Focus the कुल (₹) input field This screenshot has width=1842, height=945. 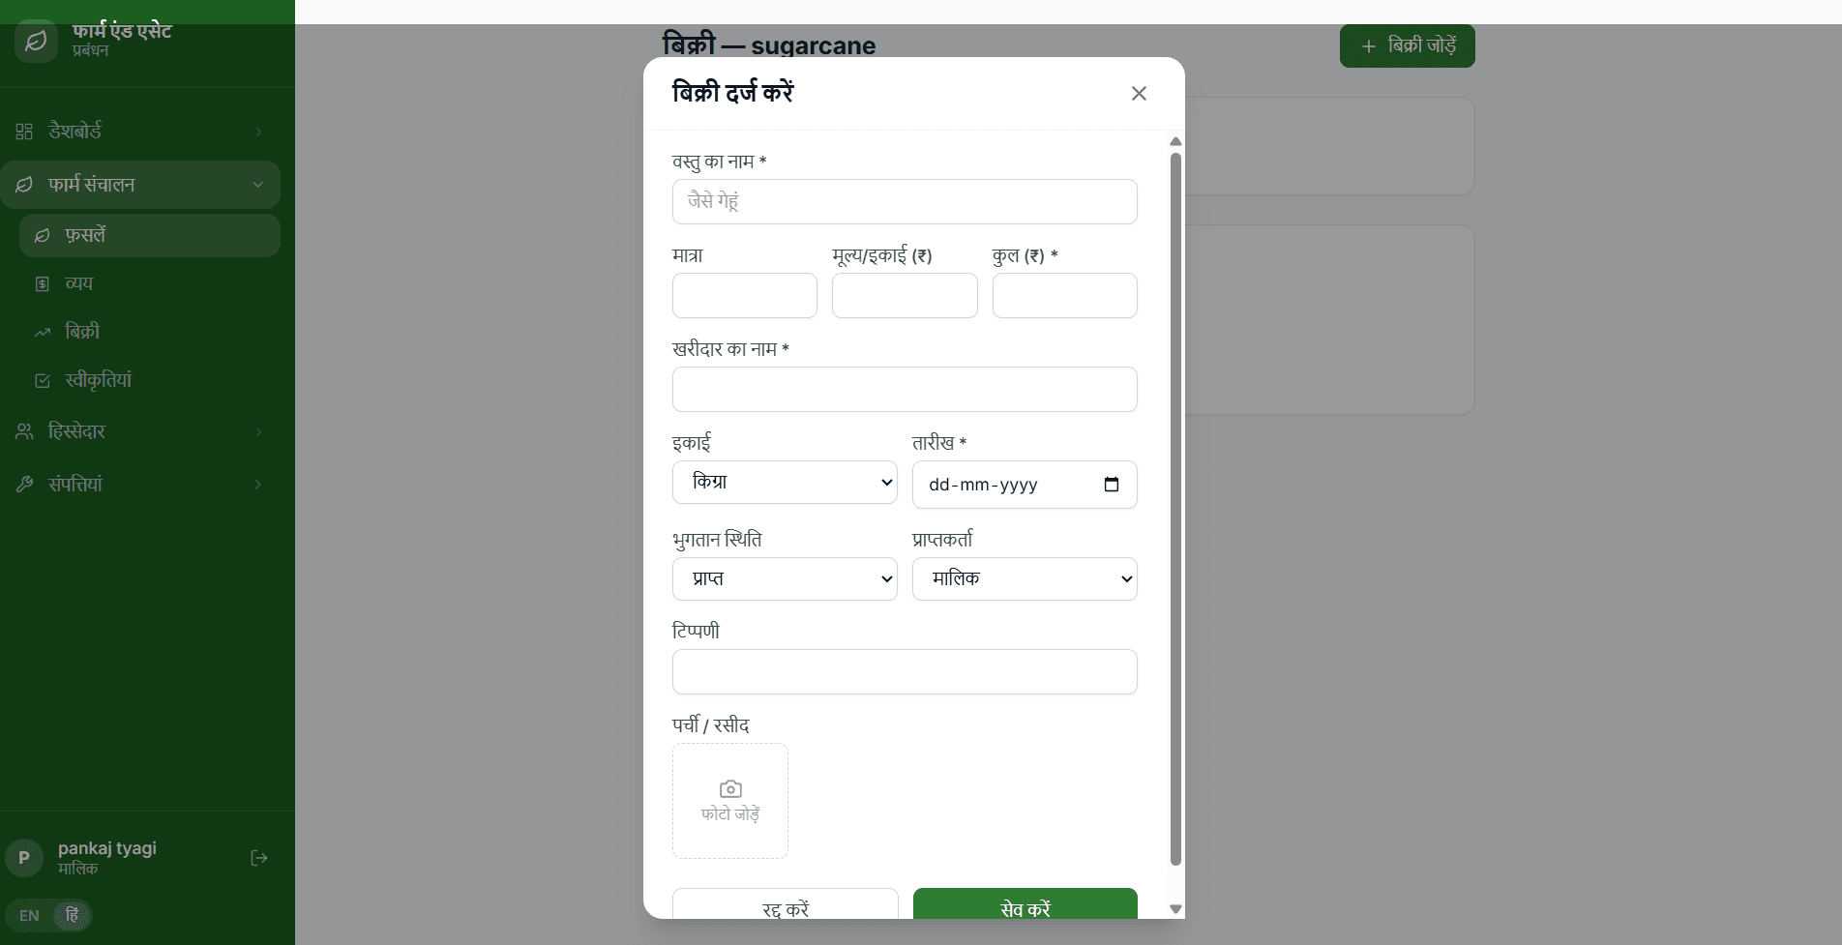(1065, 296)
